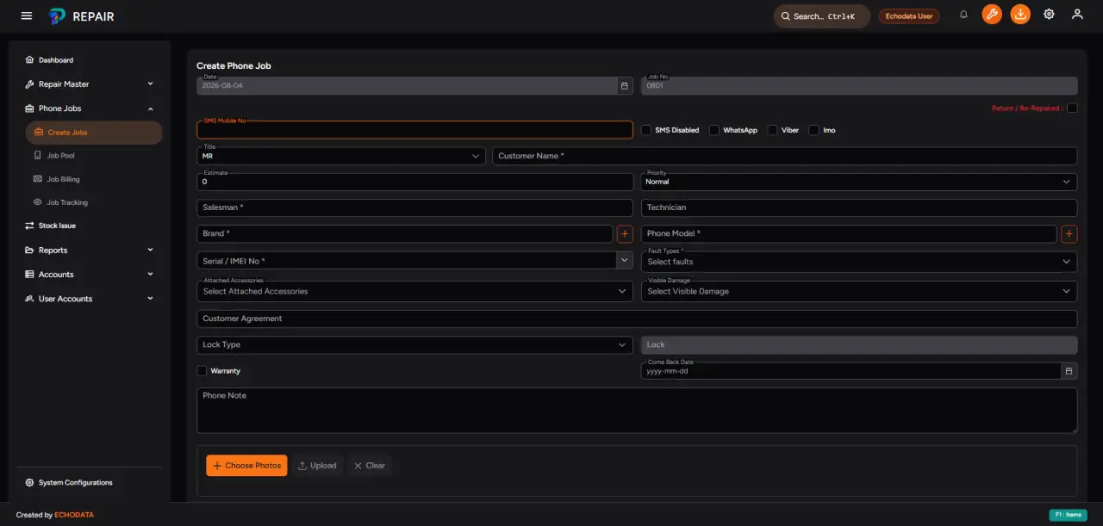The height and width of the screenshot is (526, 1103).
Task: Enable the SMS Disabled checkbox
Action: (x=646, y=130)
